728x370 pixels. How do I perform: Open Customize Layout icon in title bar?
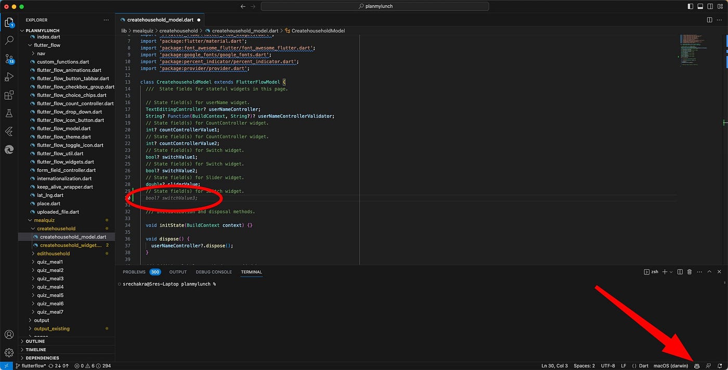click(x=720, y=6)
